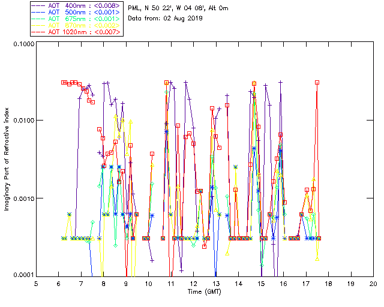Click the 'Time (GMT)' axis title
The height and width of the screenshot is (307, 384).
coord(205,292)
